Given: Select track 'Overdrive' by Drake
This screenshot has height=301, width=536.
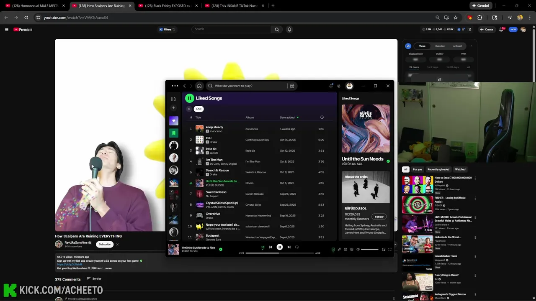Looking at the screenshot, I should point(213,214).
